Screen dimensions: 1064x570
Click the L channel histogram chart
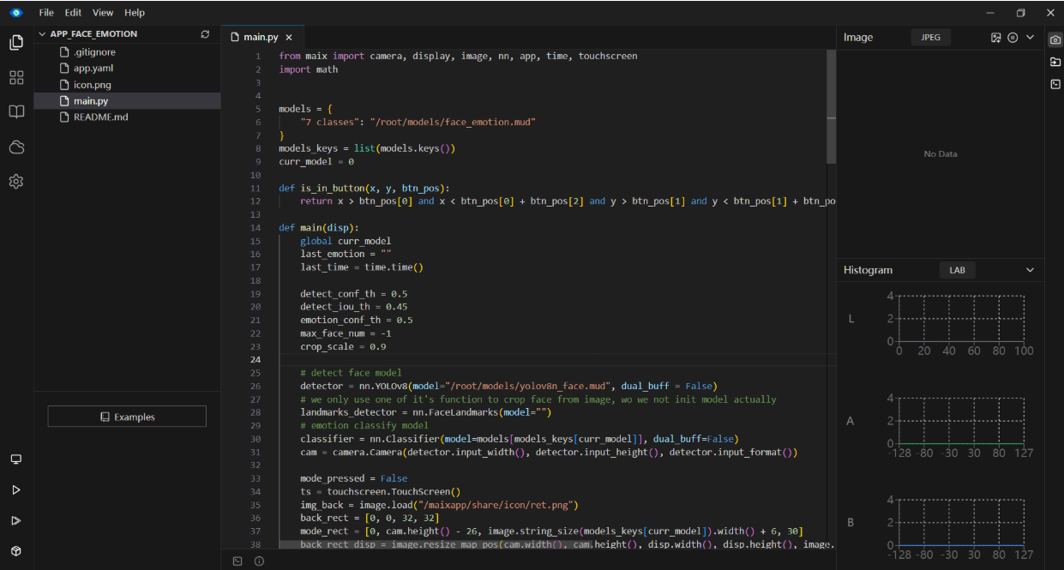click(960, 319)
